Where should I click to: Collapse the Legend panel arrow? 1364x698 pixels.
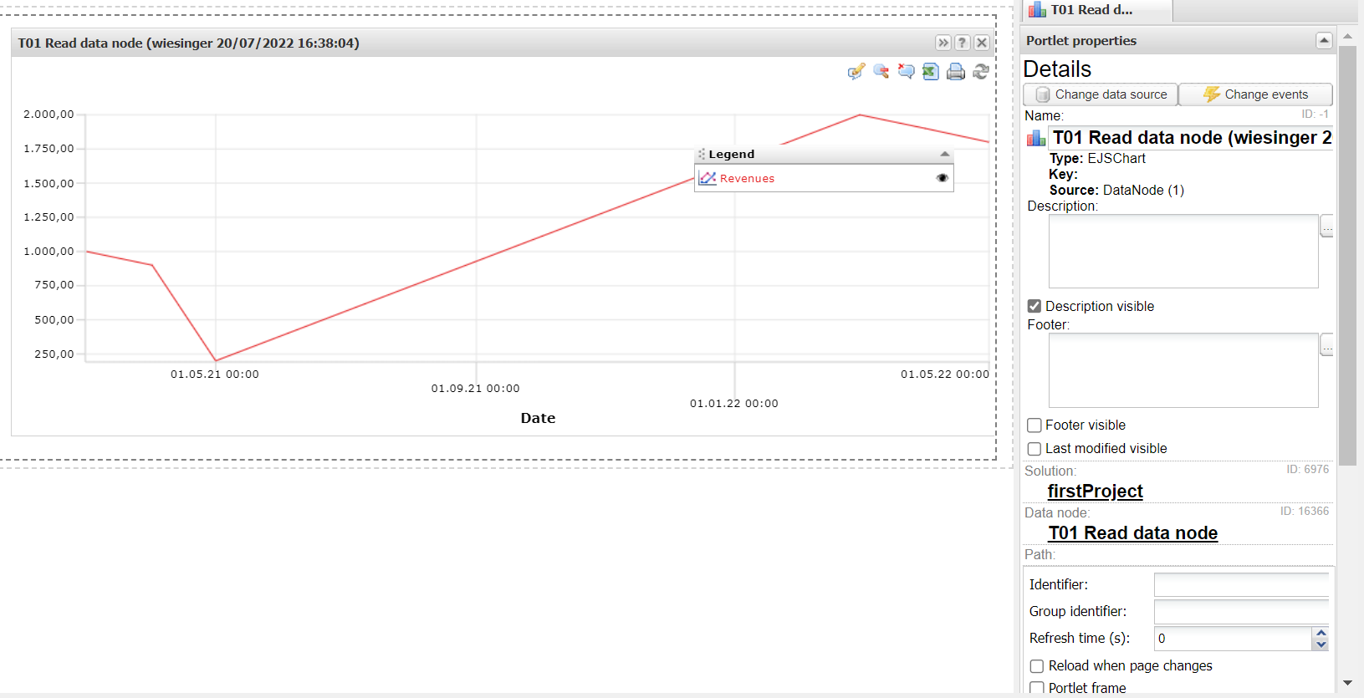click(x=944, y=154)
